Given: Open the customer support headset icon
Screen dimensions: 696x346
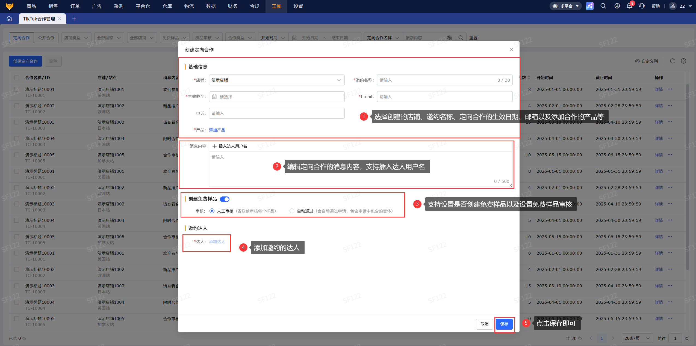Looking at the screenshot, I should 642,6.
